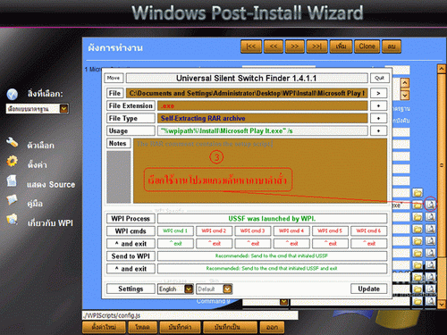Go to previous entry with << button
The image size is (447, 335).
274,46
